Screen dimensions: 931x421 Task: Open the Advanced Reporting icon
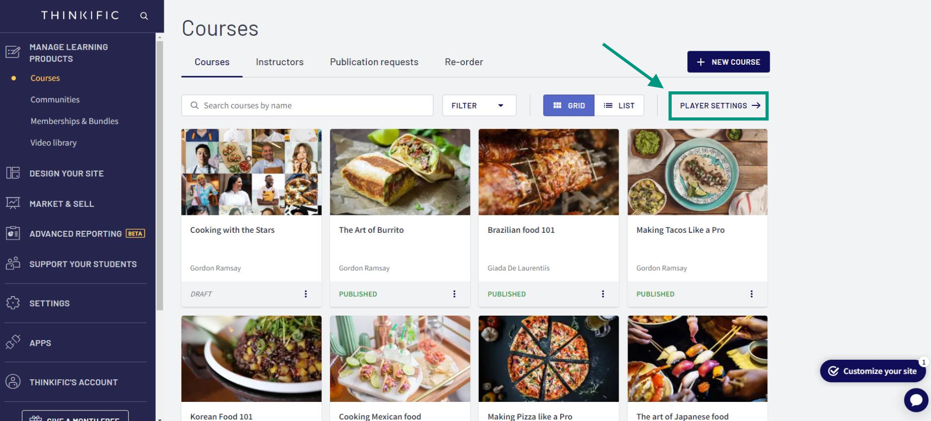(13, 233)
